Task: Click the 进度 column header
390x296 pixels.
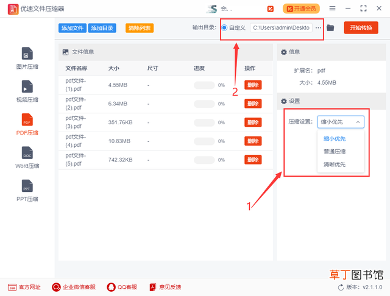Action: pos(199,68)
